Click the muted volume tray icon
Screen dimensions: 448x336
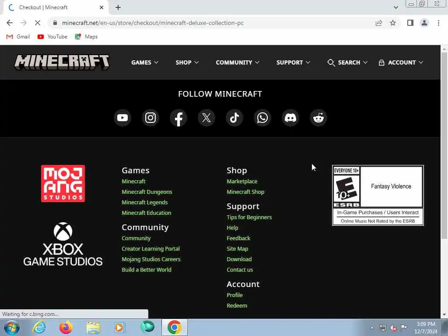click(393, 328)
